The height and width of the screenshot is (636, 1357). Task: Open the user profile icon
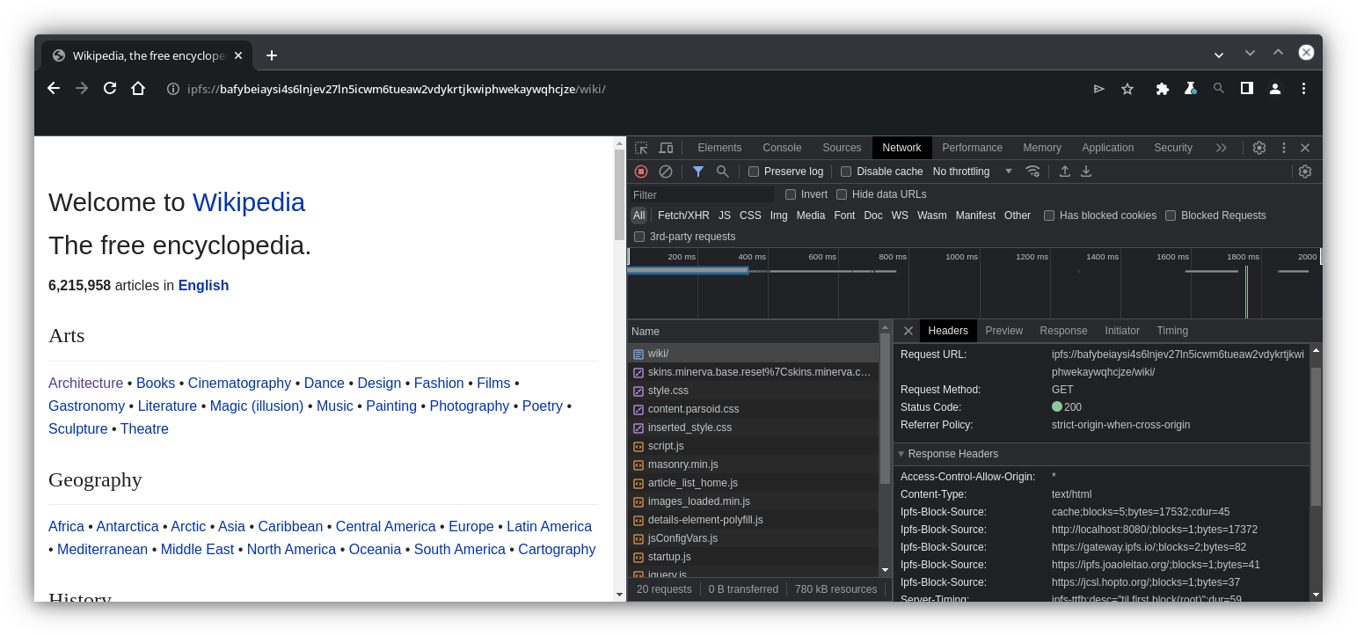pyautogui.click(x=1274, y=89)
